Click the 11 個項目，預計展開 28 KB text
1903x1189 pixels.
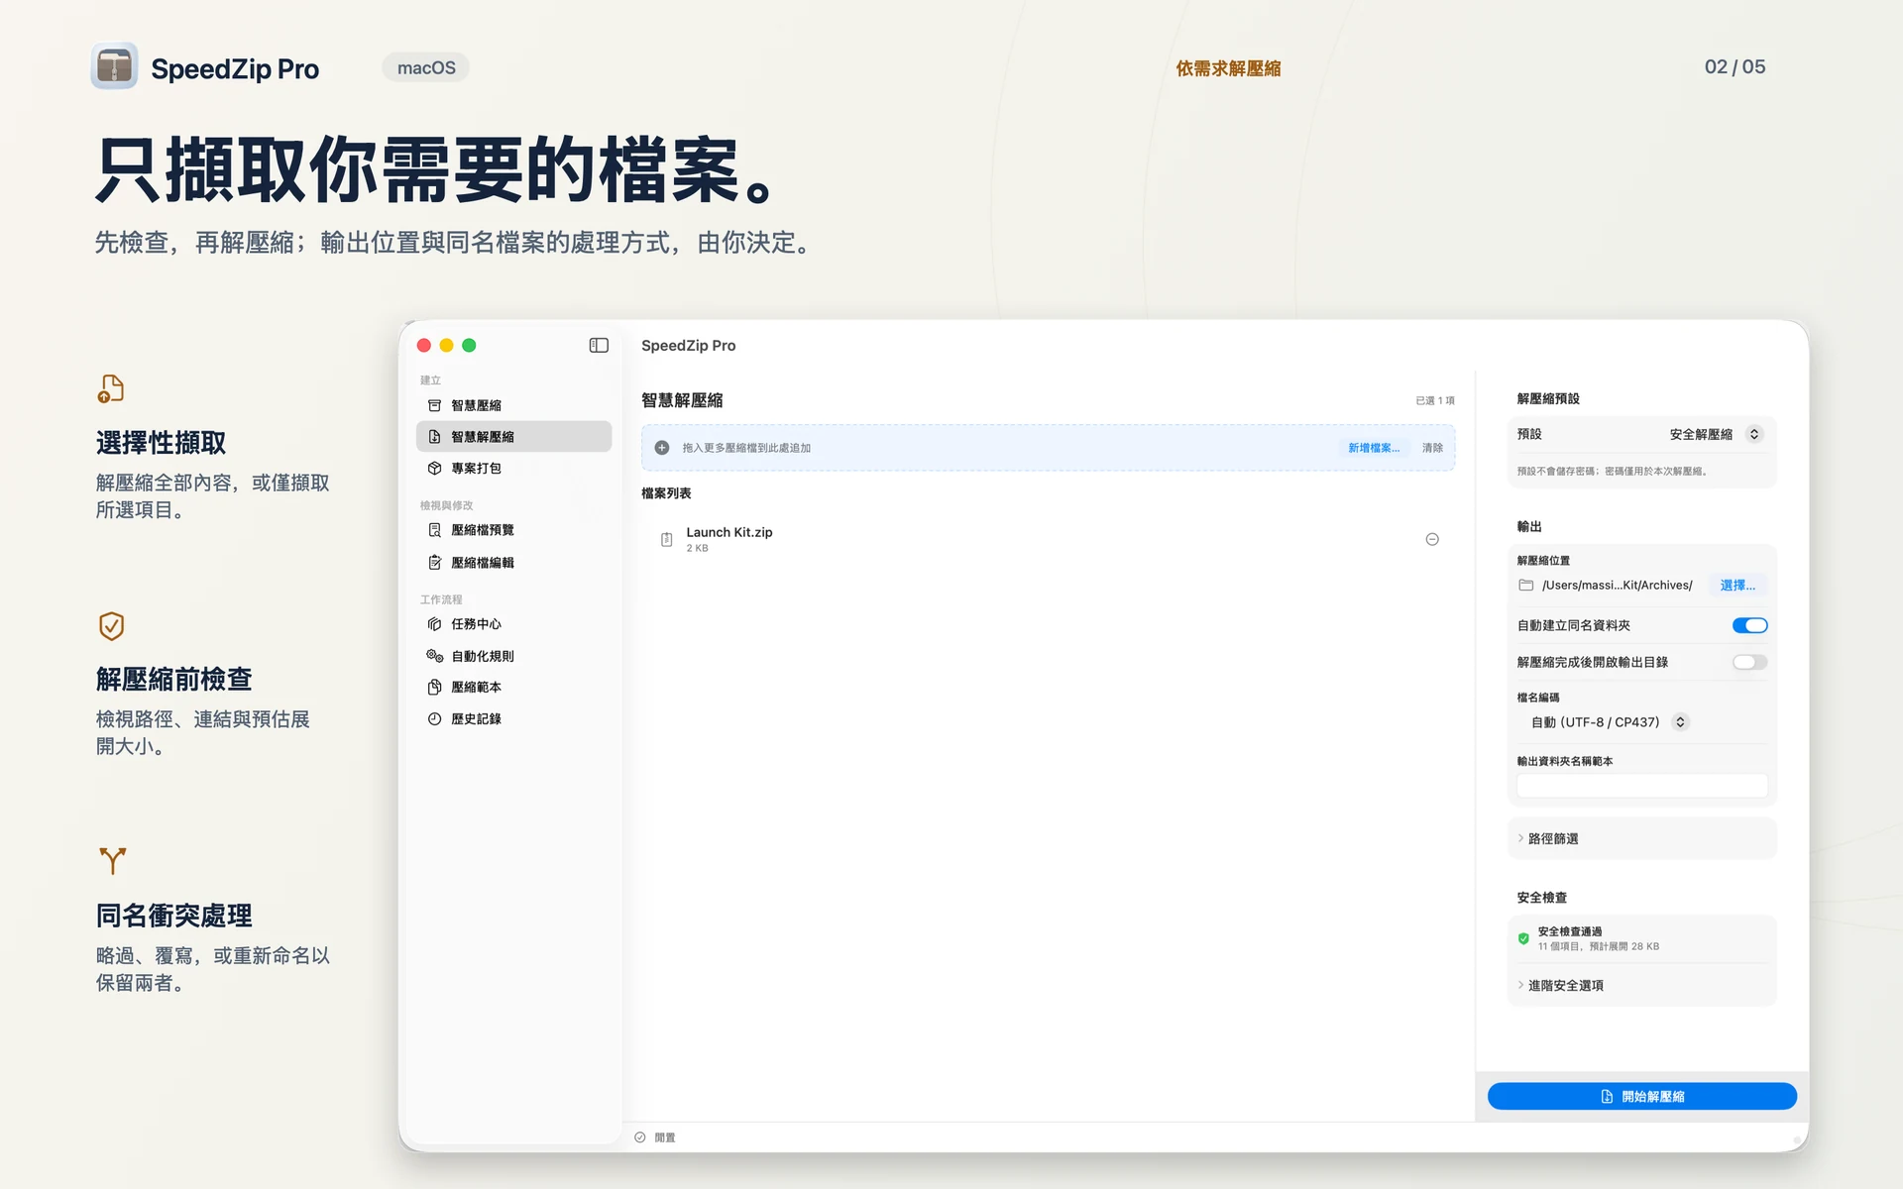point(1599,946)
